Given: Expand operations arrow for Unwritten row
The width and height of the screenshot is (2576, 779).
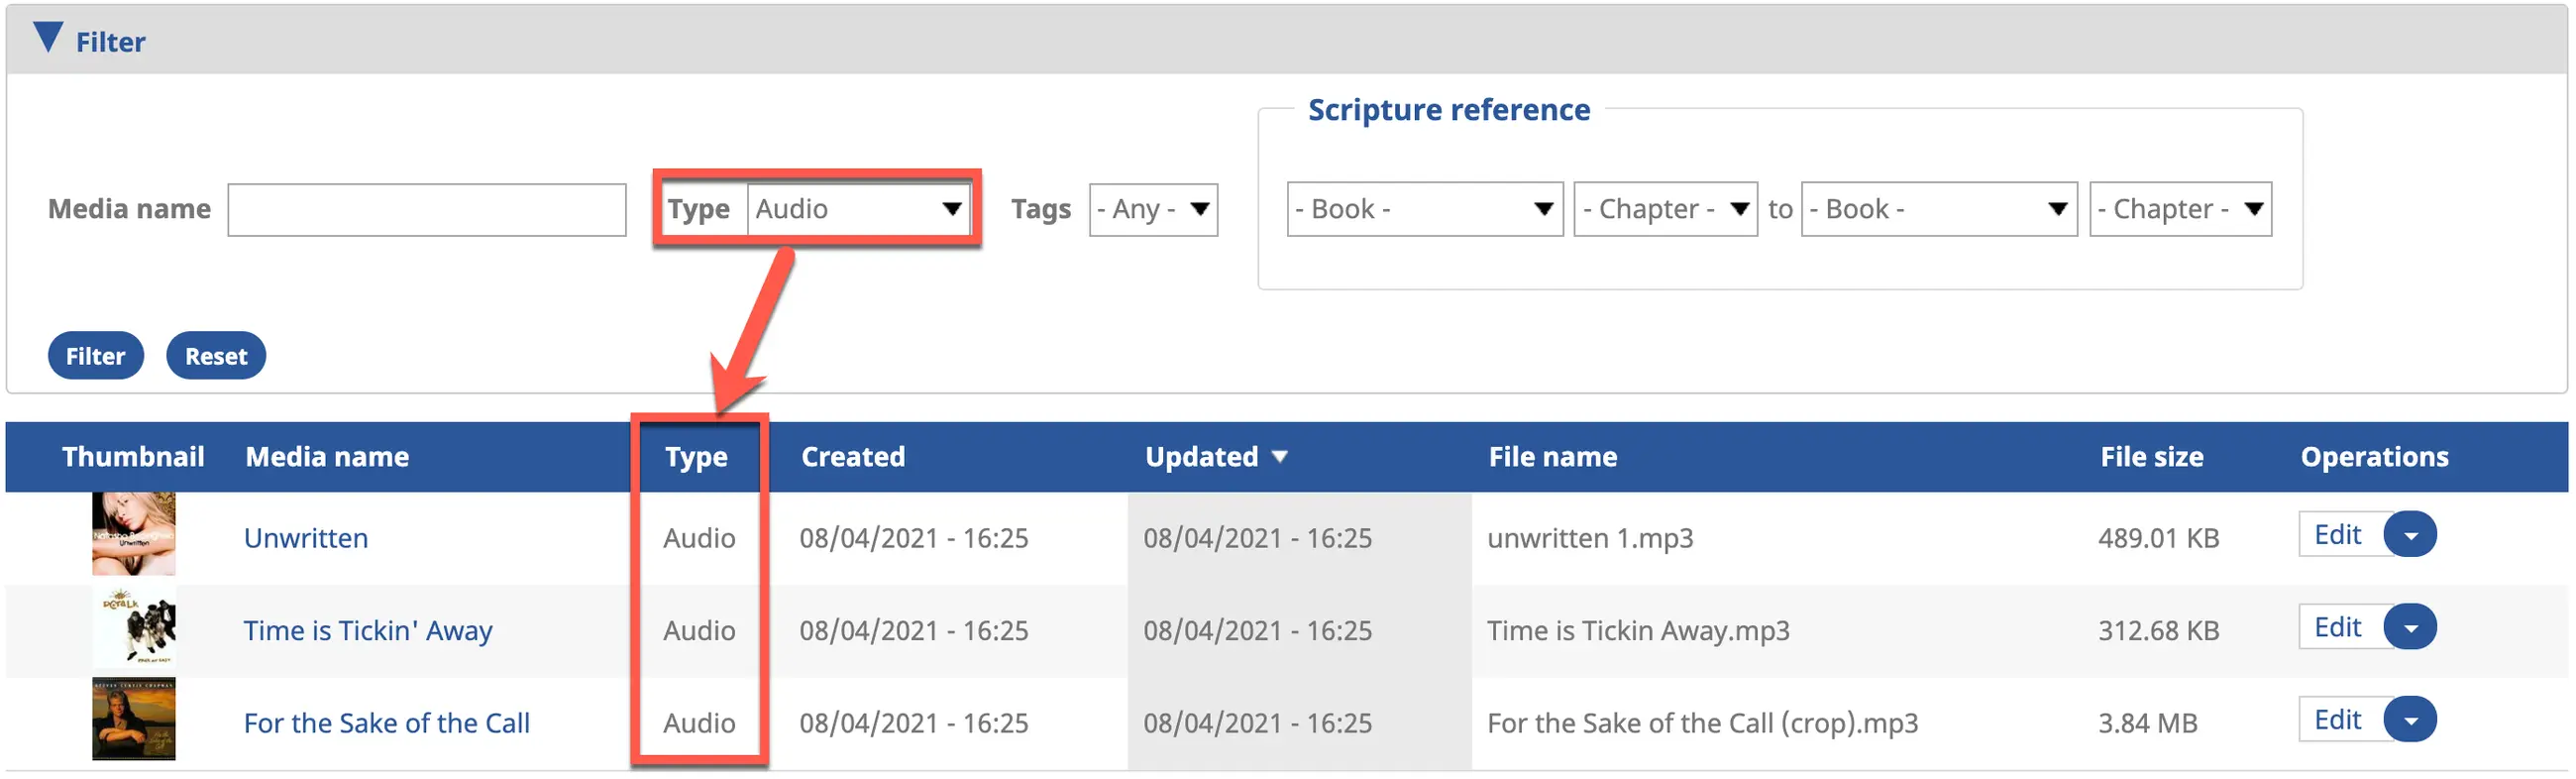Looking at the screenshot, I should click(x=2409, y=536).
